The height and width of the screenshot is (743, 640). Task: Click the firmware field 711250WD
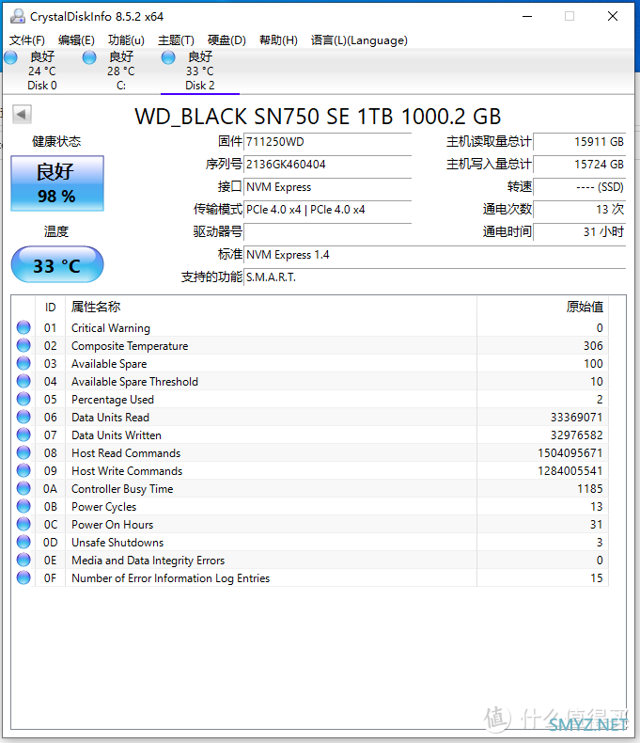327,142
